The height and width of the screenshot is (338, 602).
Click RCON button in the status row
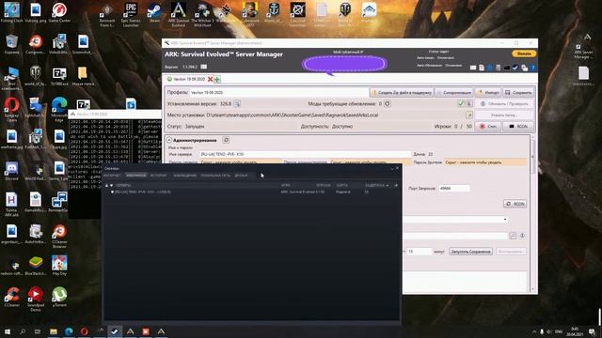click(518, 126)
